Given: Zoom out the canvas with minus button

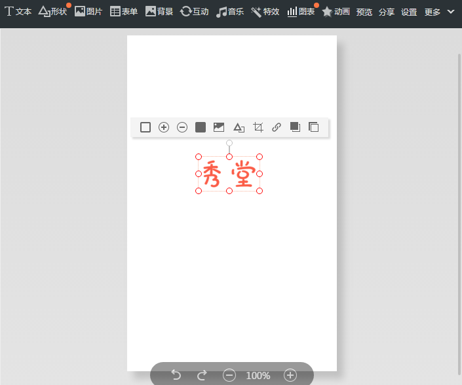Looking at the screenshot, I should (x=229, y=375).
